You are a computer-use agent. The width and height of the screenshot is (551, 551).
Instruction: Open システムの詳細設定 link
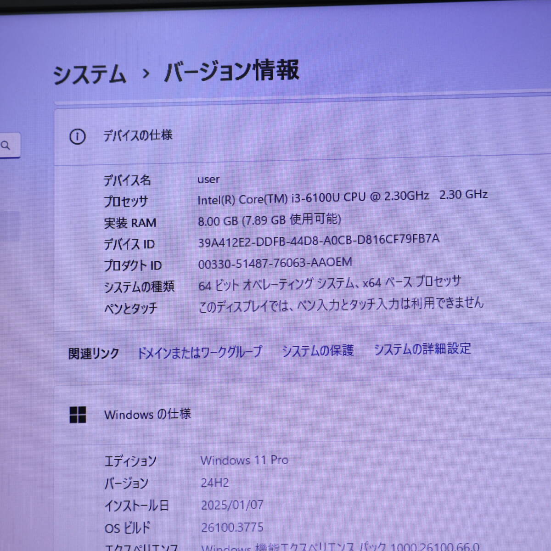pyautogui.click(x=422, y=349)
